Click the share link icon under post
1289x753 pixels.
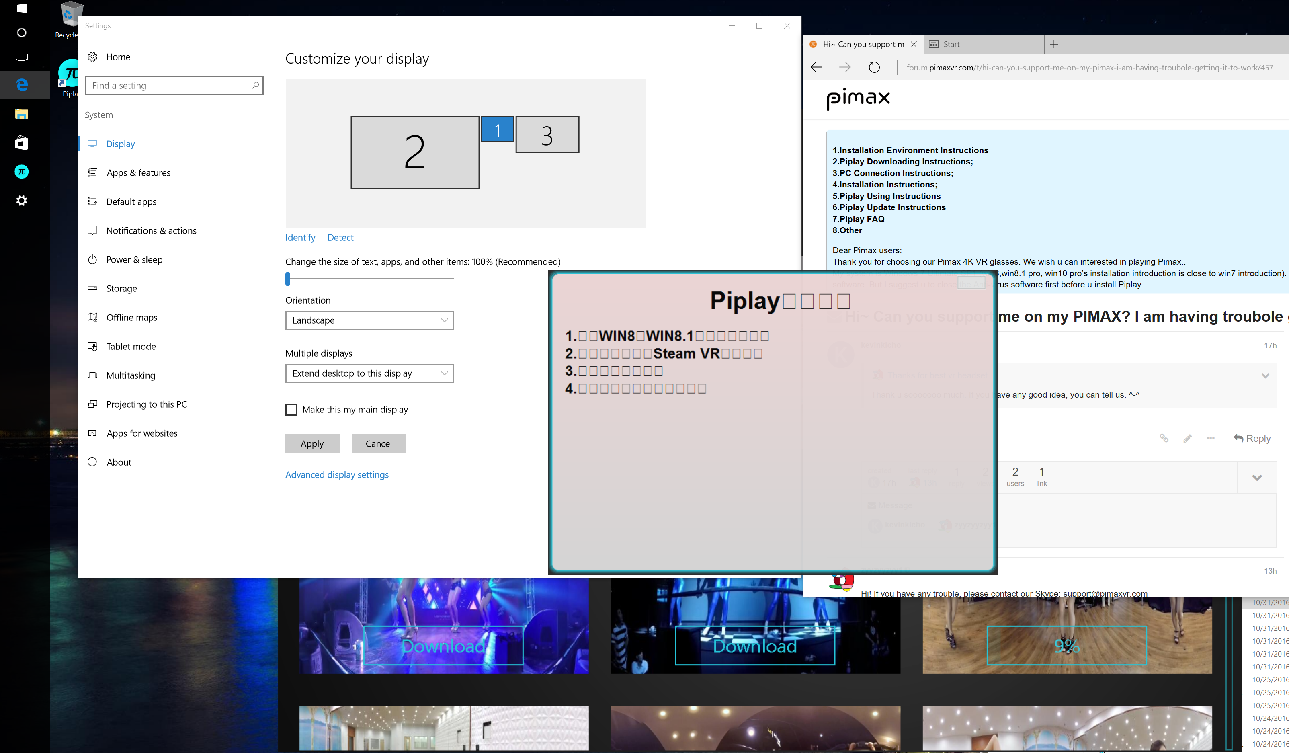point(1164,438)
